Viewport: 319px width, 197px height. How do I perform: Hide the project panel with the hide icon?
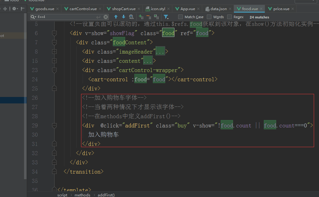(x=22, y=9)
